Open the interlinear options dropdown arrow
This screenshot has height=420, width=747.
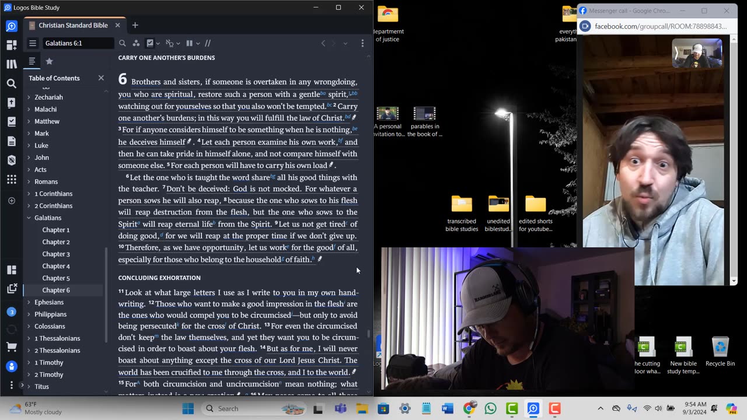point(178,43)
